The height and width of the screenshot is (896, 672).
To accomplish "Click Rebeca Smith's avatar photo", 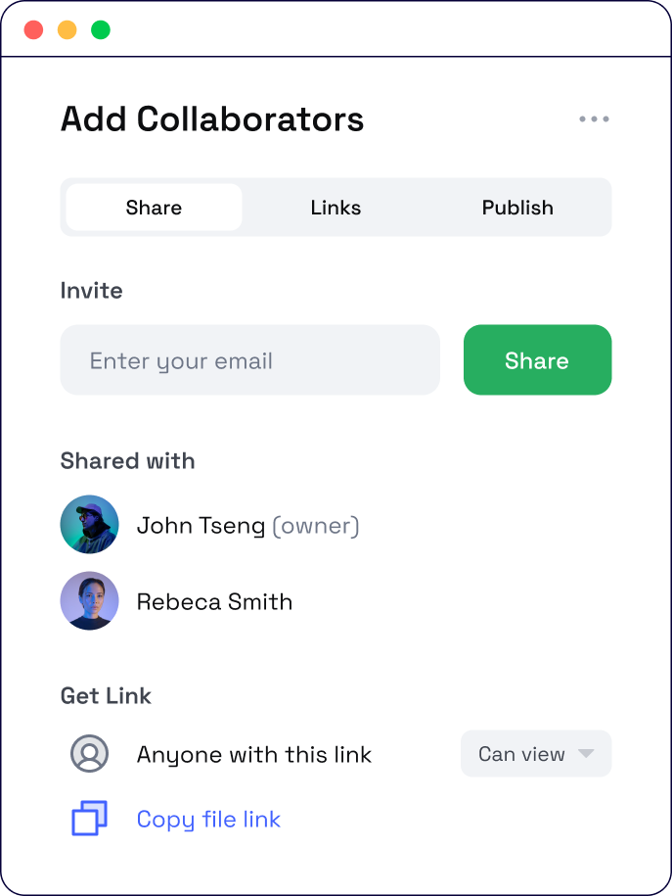I will (x=89, y=601).
